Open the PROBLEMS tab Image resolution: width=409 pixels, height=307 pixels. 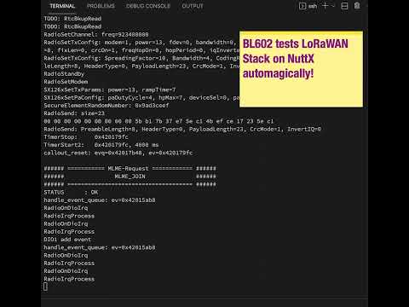pos(101,6)
